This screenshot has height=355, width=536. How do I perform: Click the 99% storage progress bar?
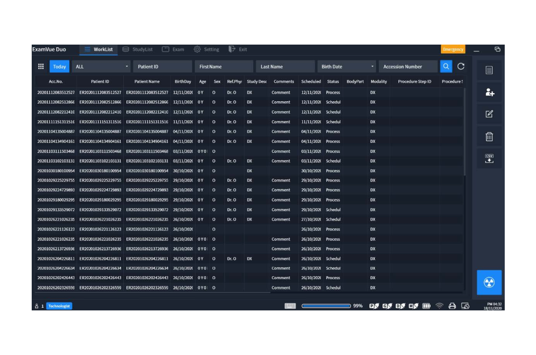point(327,306)
